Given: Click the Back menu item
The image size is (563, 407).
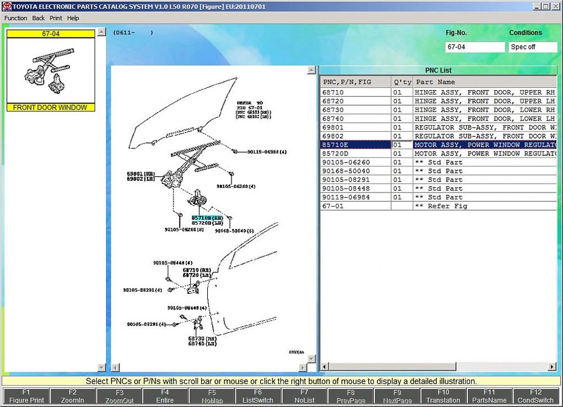Looking at the screenshot, I should 38,18.
